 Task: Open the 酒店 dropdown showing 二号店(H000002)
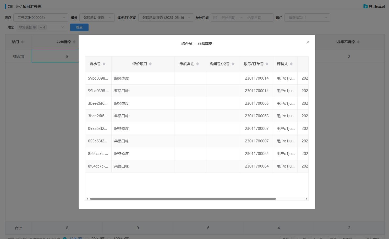click(x=41, y=18)
